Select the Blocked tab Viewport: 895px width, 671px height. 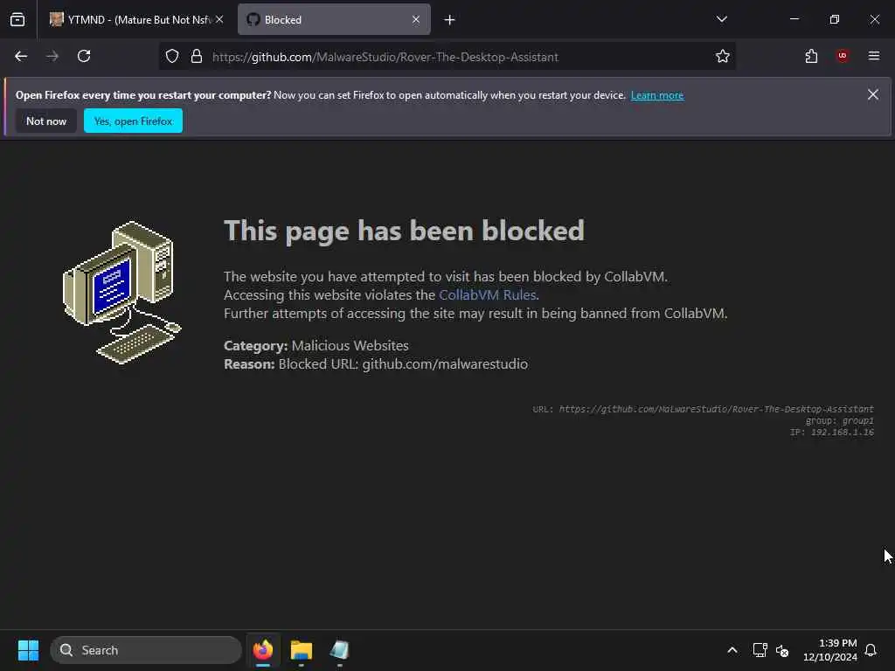pyautogui.click(x=334, y=19)
